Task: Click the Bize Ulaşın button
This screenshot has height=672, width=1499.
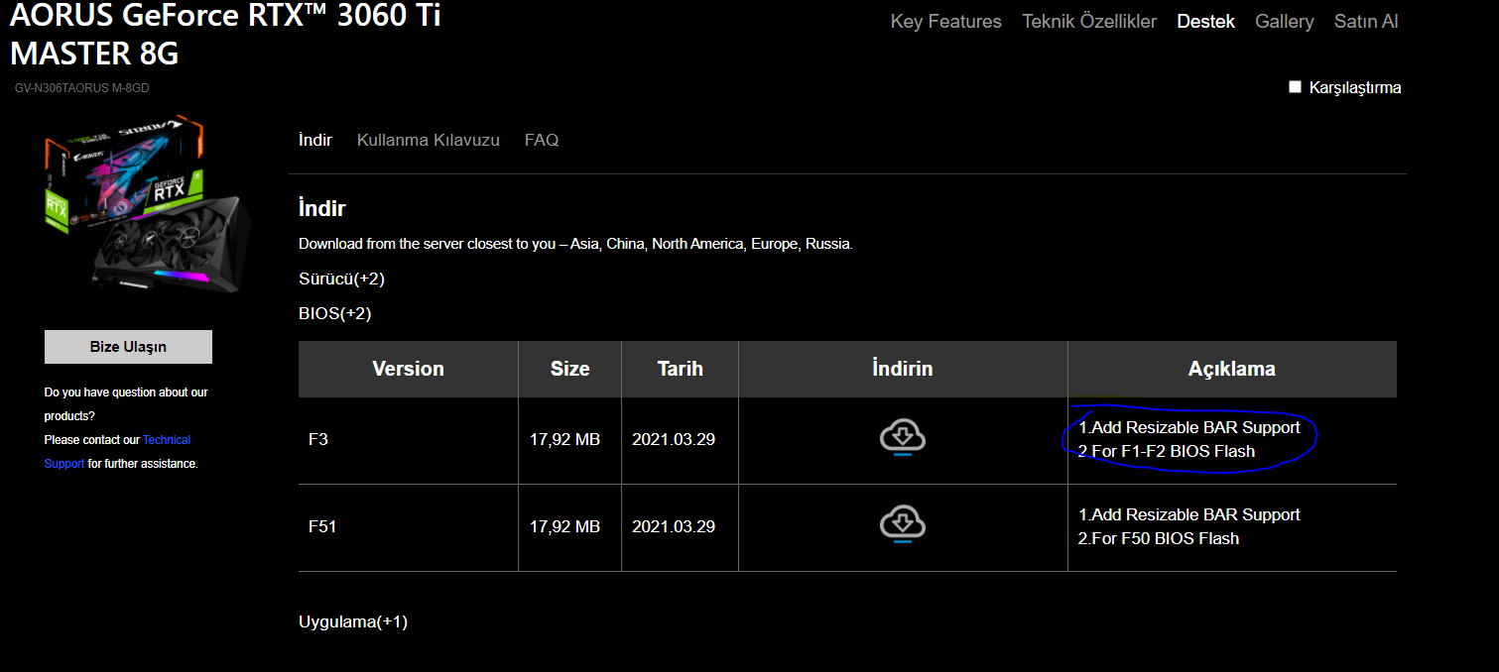Action: point(128,347)
